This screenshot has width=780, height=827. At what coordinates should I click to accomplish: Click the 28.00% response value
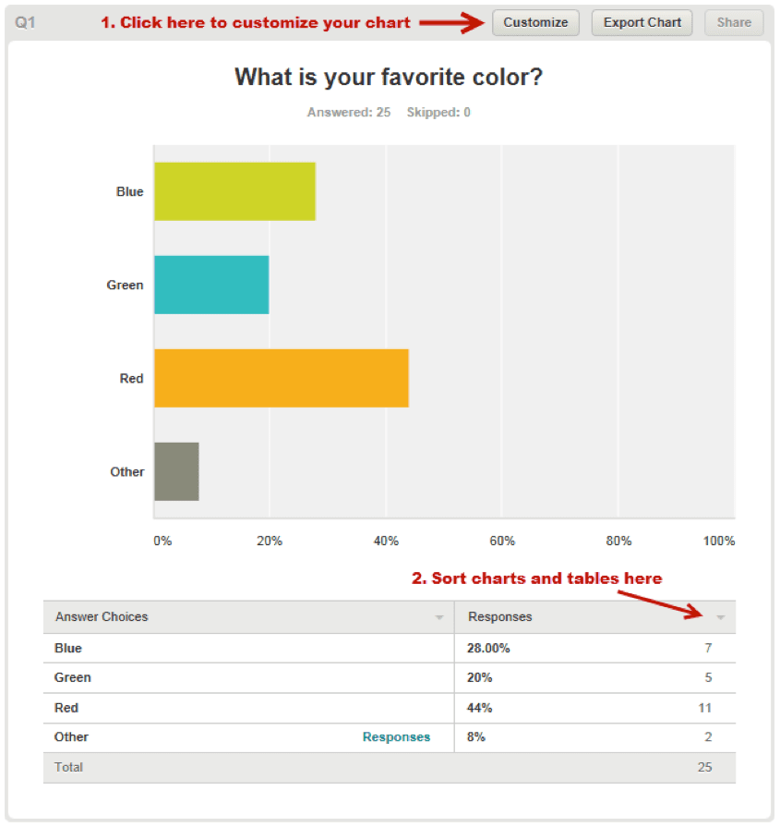coord(488,649)
